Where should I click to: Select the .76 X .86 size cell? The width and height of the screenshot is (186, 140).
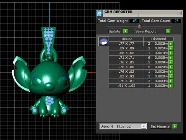pos(126,67)
